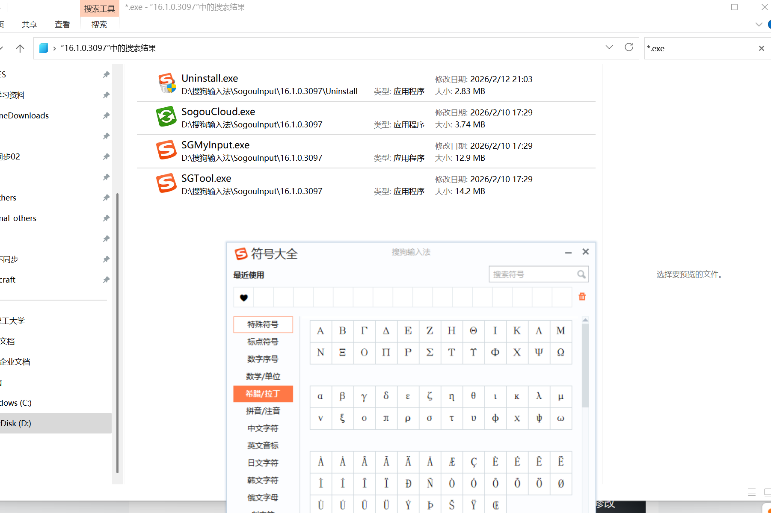The width and height of the screenshot is (771, 513).
Task: Insert the Ø symbol
Action: 560,484
